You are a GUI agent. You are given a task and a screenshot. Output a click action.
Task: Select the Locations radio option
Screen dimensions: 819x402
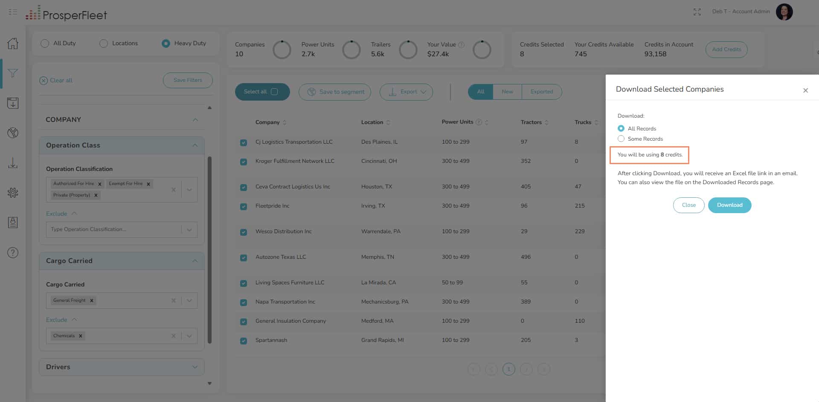click(x=104, y=43)
